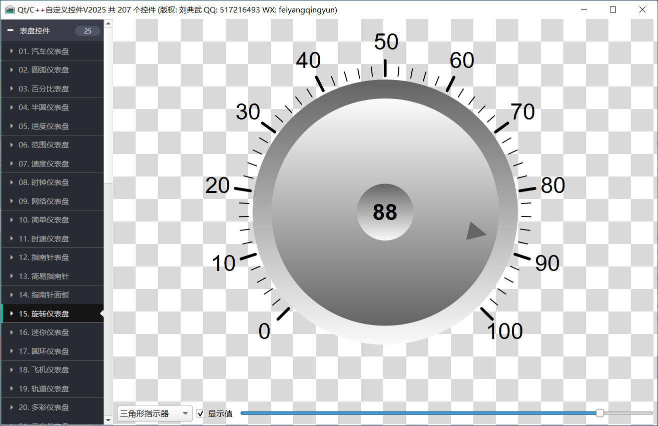Maximize the application window
This screenshot has width=658, height=426.
[613, 9]
